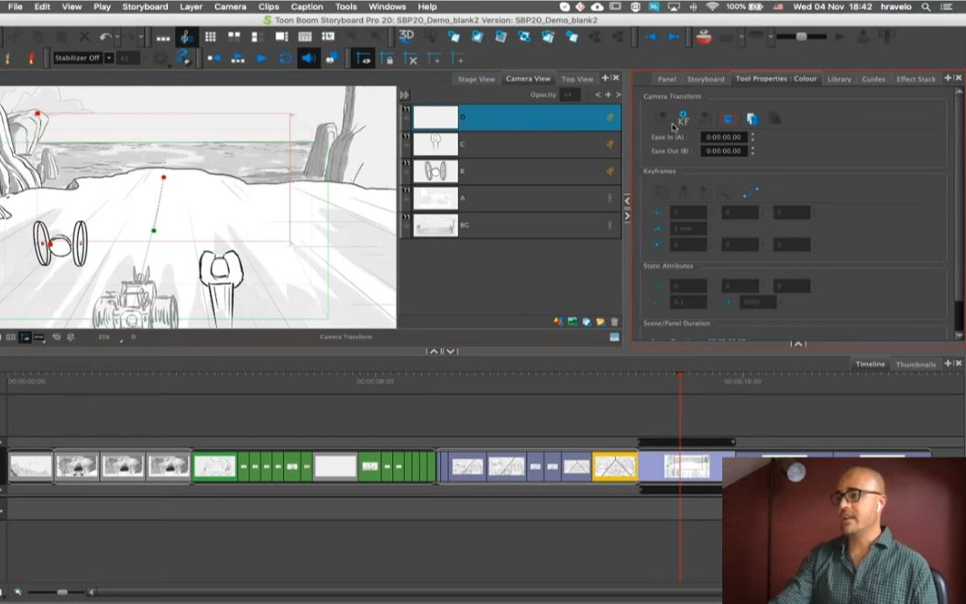
Task: Click the red playhead marker in the timeline
Action: click(x=679, y=373)
